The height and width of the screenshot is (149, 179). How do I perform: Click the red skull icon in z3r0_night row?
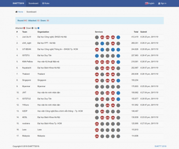113,43
